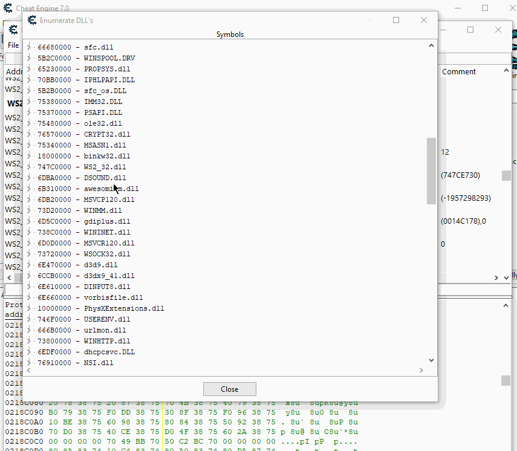
Task: Expand the WINSPOOL.DRV tree node
Action: click(29, 58)
